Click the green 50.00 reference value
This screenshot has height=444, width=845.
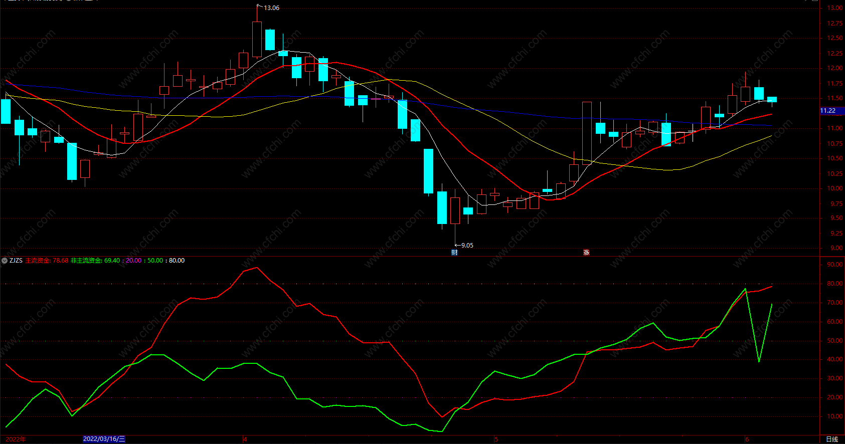point(155,261)
